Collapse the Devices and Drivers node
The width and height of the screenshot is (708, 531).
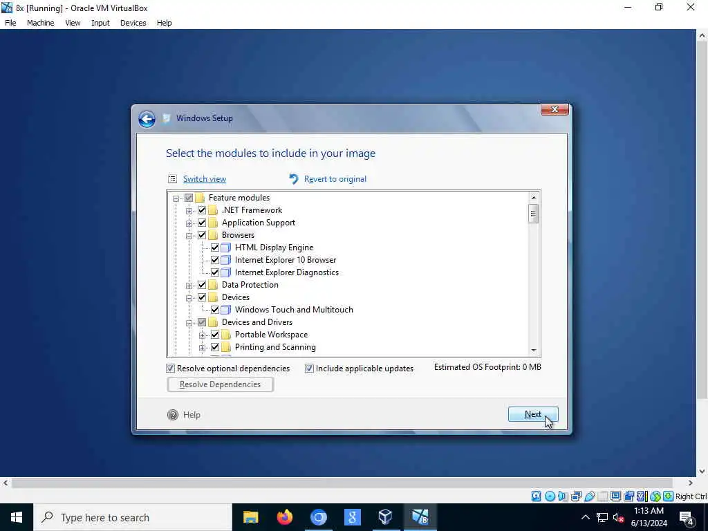[x=189, y=323]
